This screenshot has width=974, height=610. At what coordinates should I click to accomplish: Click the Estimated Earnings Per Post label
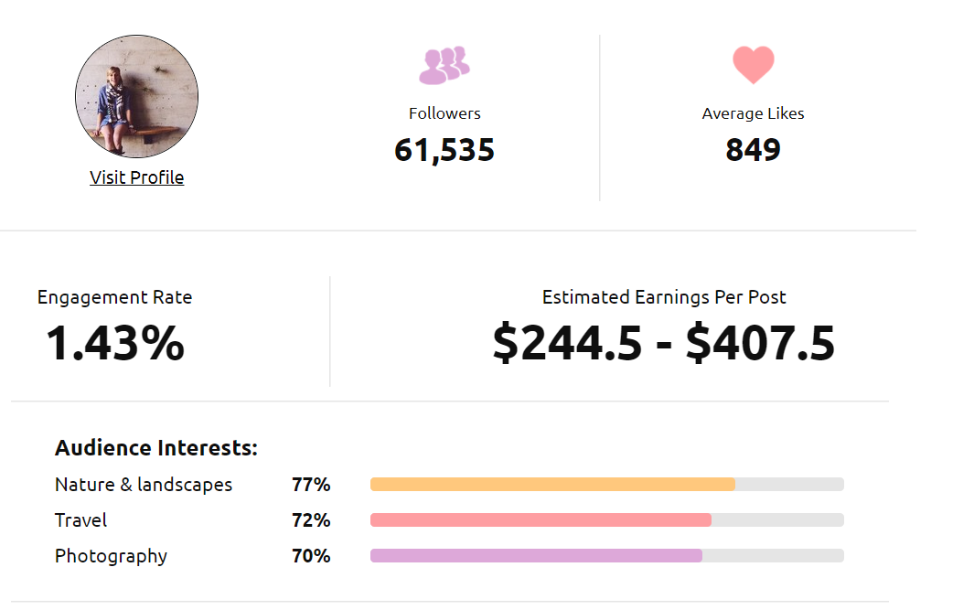664,297
